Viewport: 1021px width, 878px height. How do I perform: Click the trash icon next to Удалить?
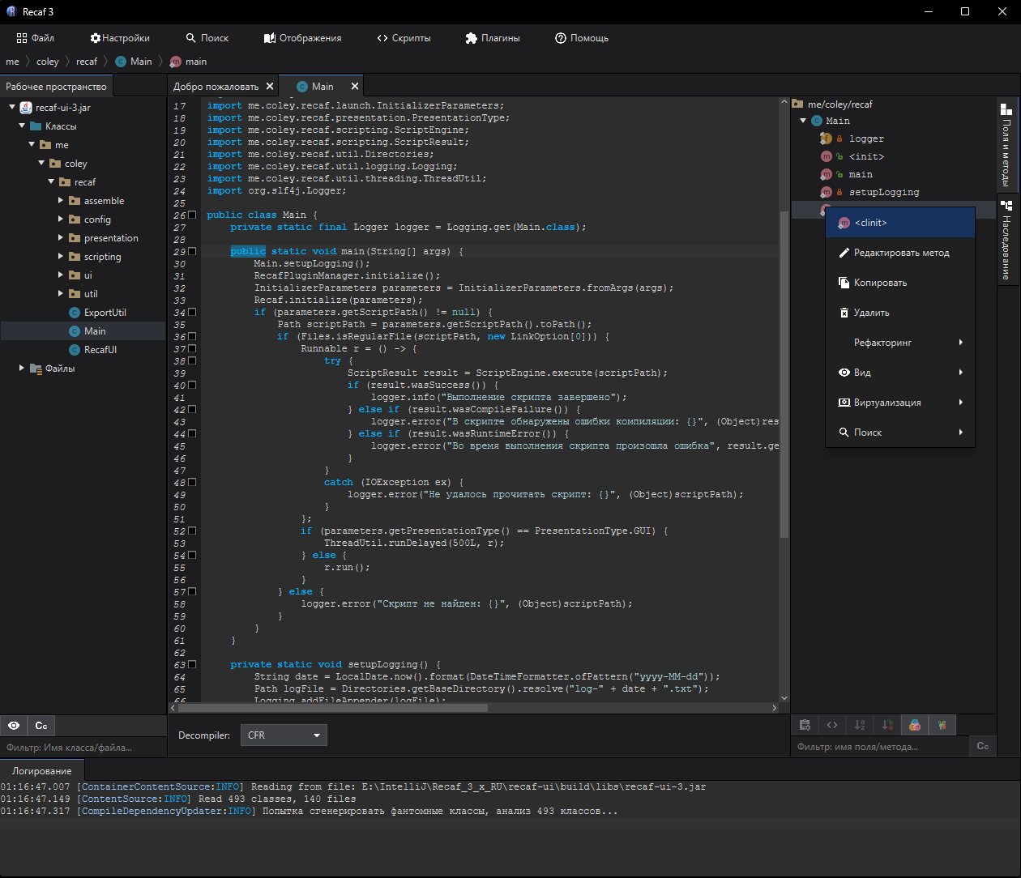click(x=844, y=313)
